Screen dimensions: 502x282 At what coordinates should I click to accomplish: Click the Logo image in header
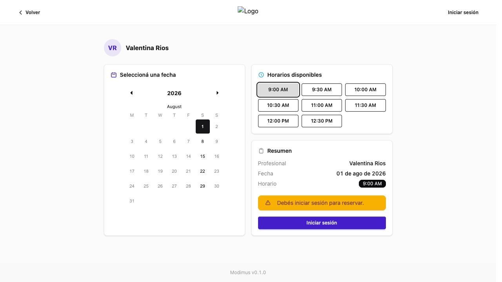[248, 11]
